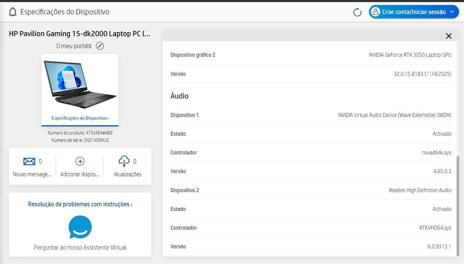This screenshot has height=264, width=464.
Task: Open the Atualizações cloud download icon
Action: pos(124,161)
